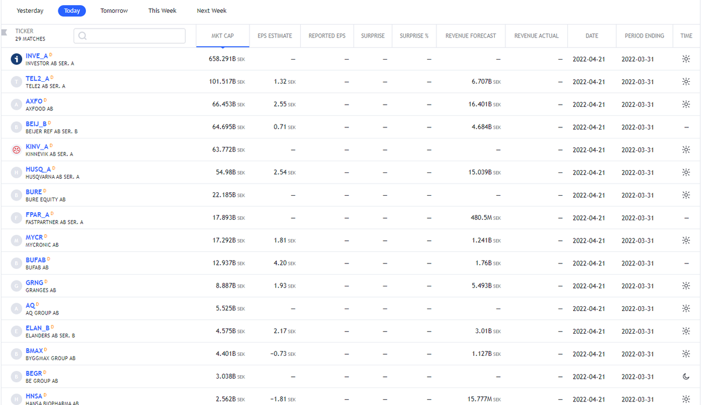Open the AXFO ticker link
Screen dimensions: 701x405
tap(34, 101)
